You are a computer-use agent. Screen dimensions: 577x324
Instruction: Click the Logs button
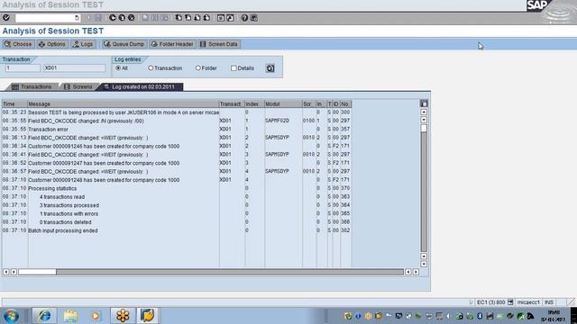[83, 44]
